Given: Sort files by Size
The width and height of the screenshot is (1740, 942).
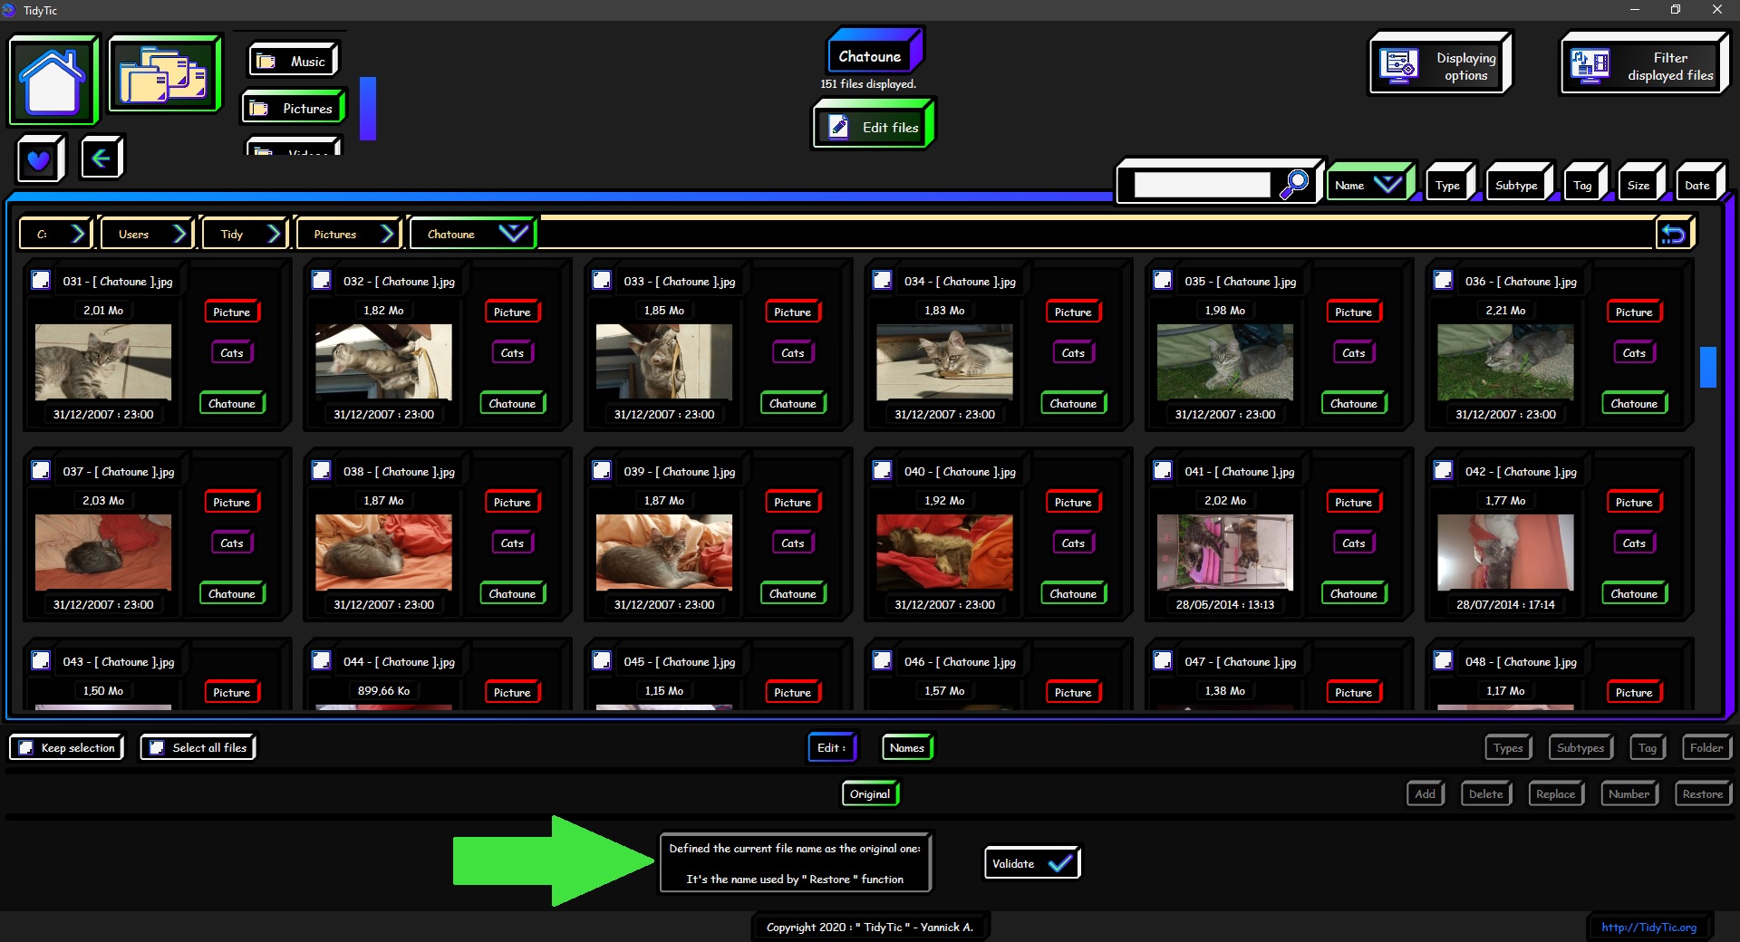Looking at the screenshot, I should (1638, 186).
